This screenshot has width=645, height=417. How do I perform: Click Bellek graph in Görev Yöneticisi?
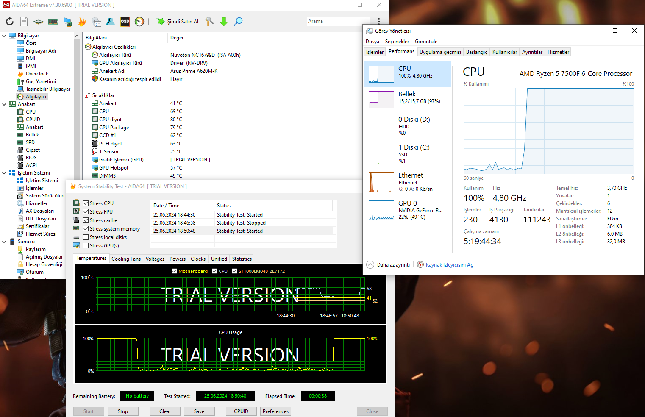tap(381, 100)
